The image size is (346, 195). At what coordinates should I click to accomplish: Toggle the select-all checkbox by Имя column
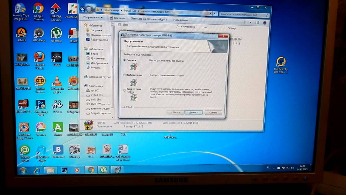pyautogui.click(x=119, y=24)
